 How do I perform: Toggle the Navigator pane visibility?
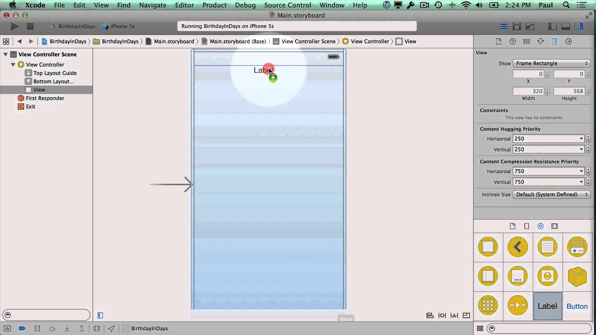[553, 27]
